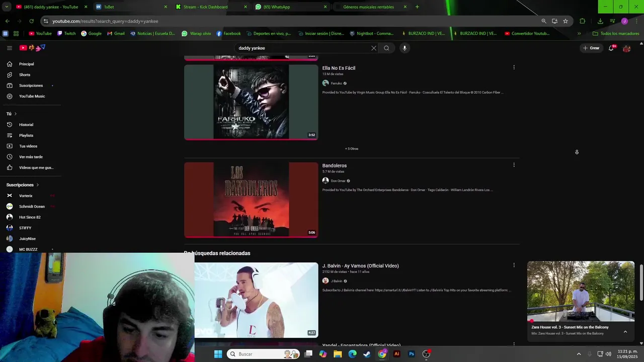The height and width of the screenshot is (362, 644).
Task: Expand mini player queue chevron
Action: [625, 332]
